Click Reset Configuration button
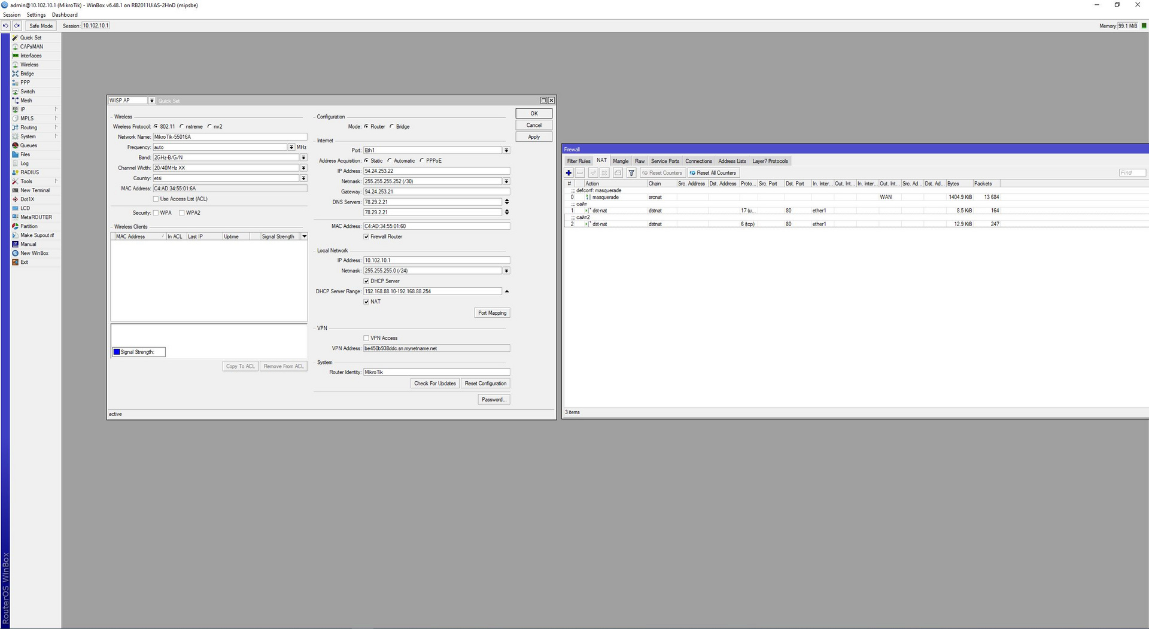Screen dimensions: 1149x629 tap(485, 384)
